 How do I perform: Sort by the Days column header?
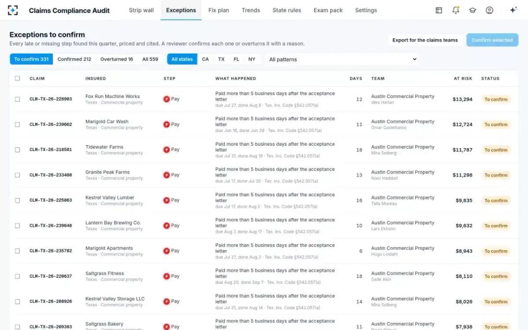356,78
